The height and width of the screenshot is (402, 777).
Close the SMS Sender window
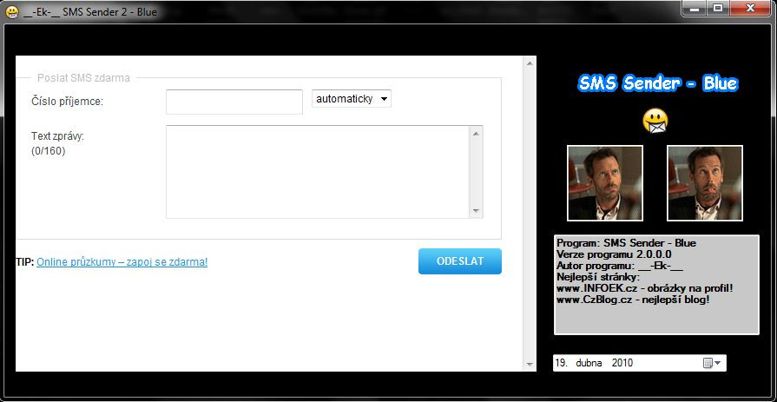pyautogui.click(x=750, y=8)
